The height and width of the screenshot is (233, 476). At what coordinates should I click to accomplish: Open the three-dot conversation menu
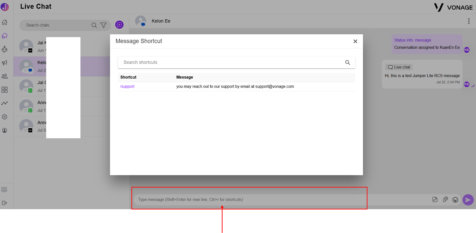(469, 21)
